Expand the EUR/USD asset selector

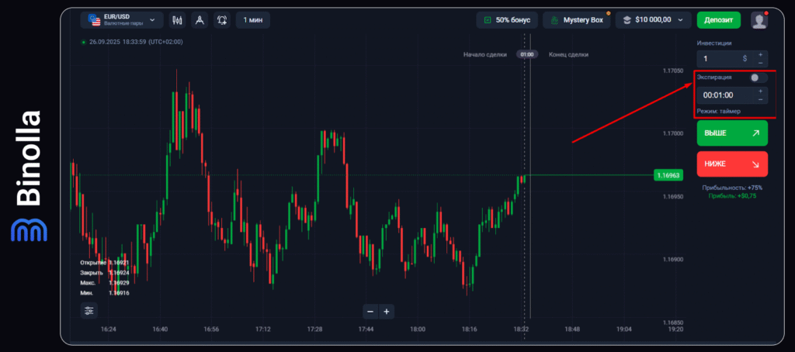click(x=120, y=20)
